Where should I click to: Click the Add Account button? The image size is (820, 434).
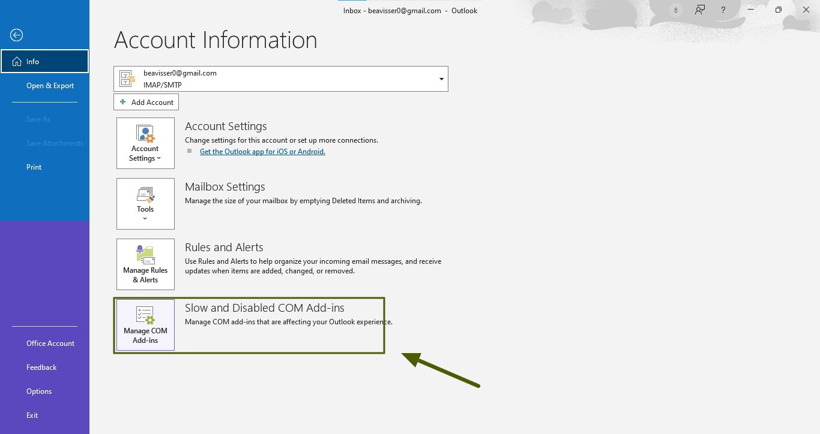tap(146, 102)
